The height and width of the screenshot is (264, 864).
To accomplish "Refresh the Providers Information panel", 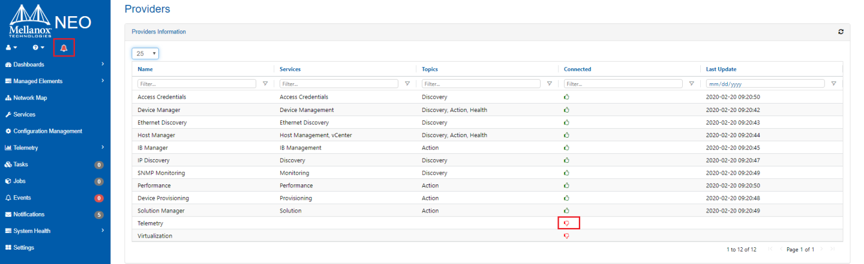I will point(841,32).
